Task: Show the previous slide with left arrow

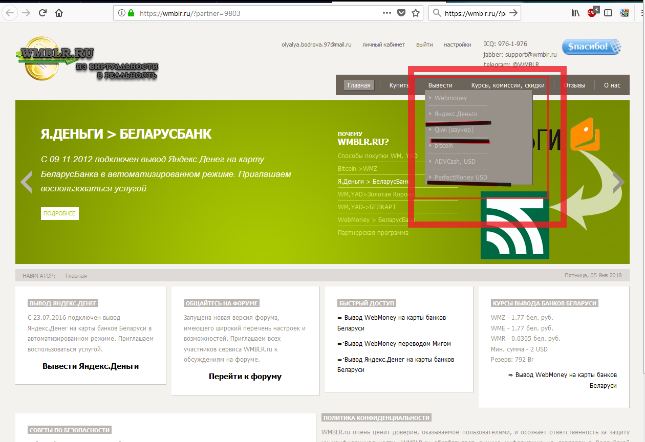Action: (x=26, y=182)
